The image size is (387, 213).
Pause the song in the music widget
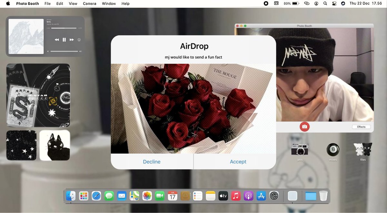(x=64, y=40)
